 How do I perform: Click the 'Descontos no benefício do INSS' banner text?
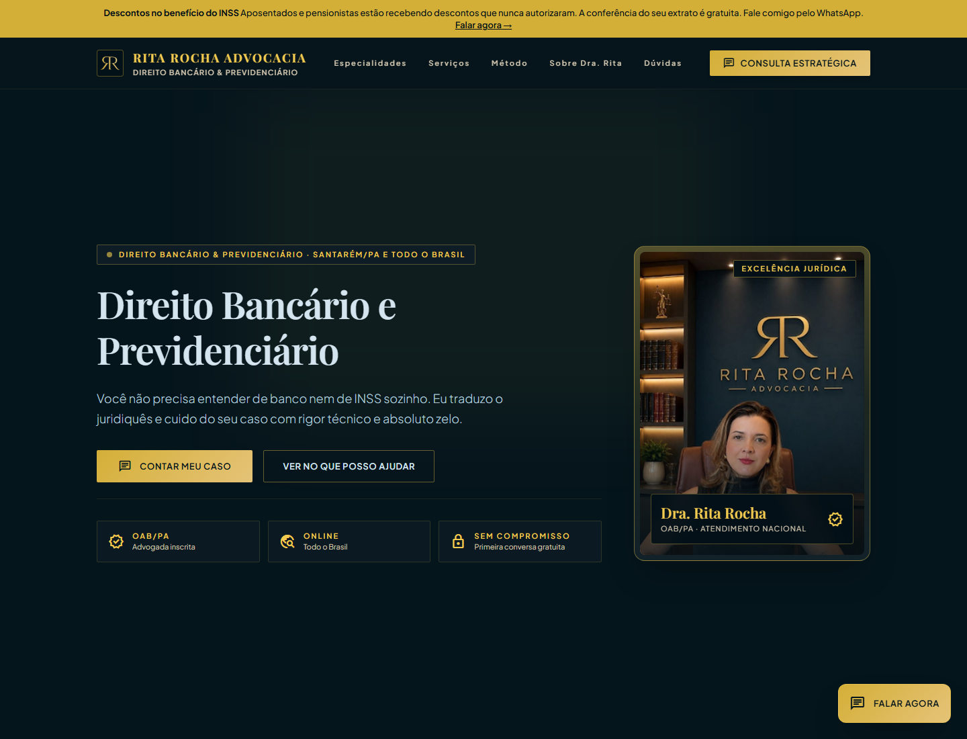[x=171, y=13]
